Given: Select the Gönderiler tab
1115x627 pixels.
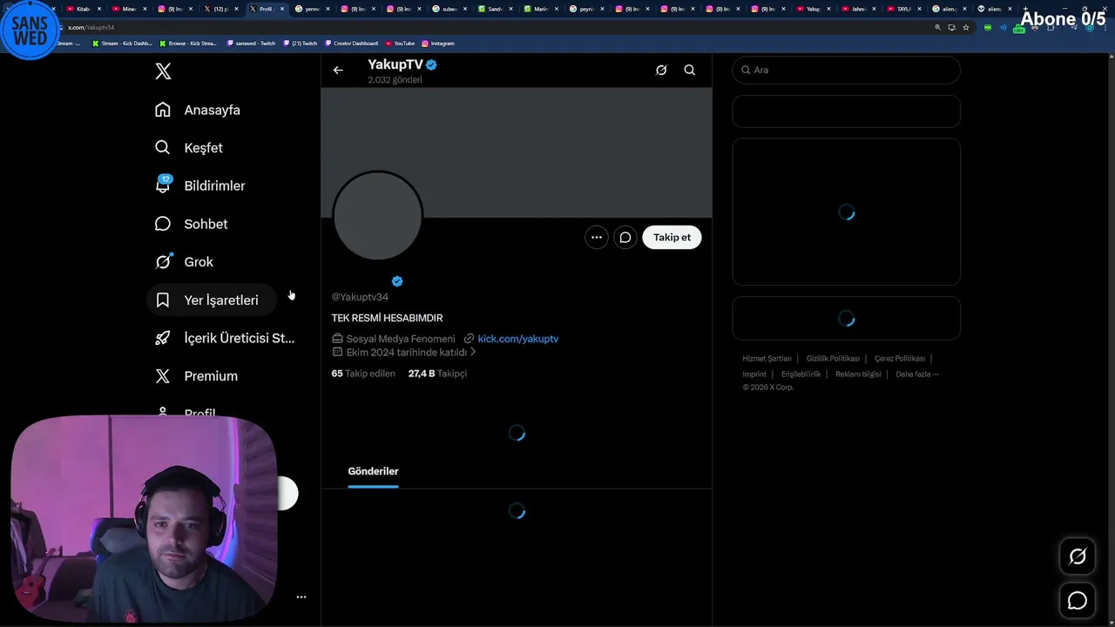Looking at the screenshot, I should tap(373, 471).
